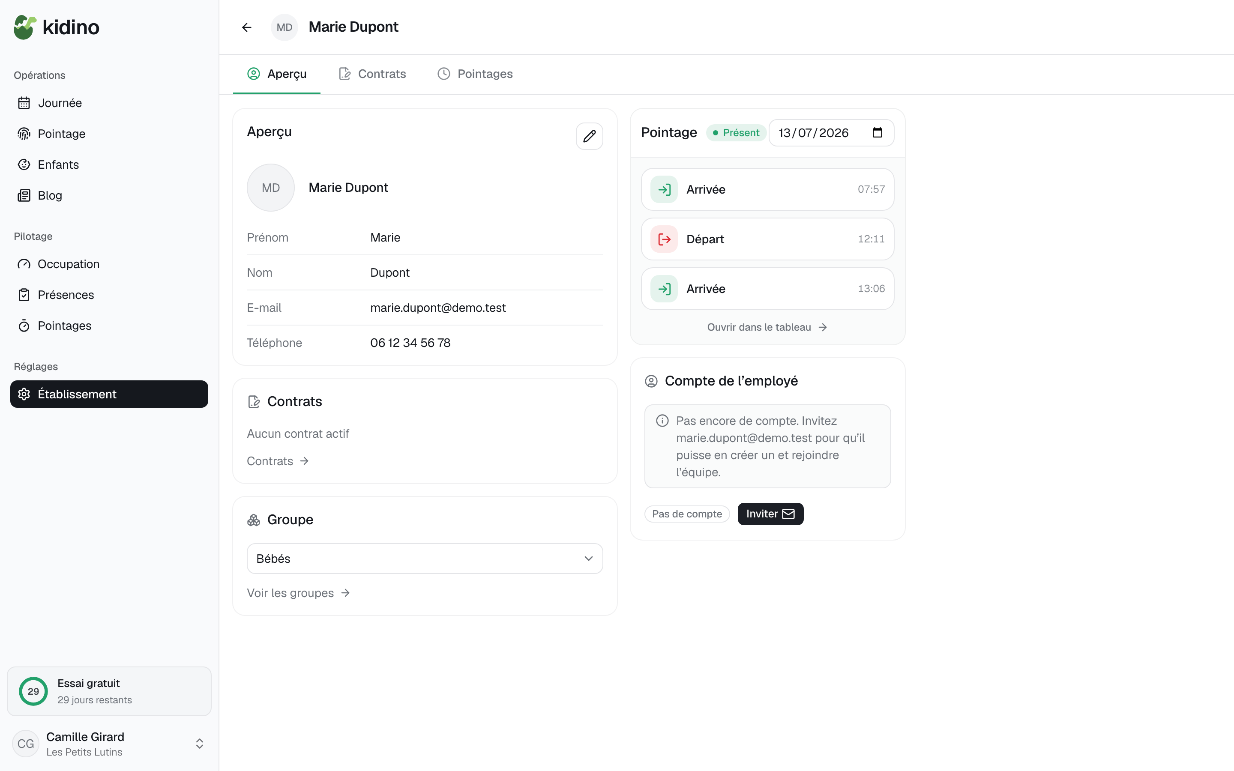Click the red Départ icon at 12:11
The image size is (1234, 771).
tap(664, 239)
